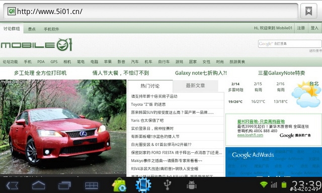Open the 汽车 nav category
The width and height of the screenshot is (322, 193).
click(135, 61)
